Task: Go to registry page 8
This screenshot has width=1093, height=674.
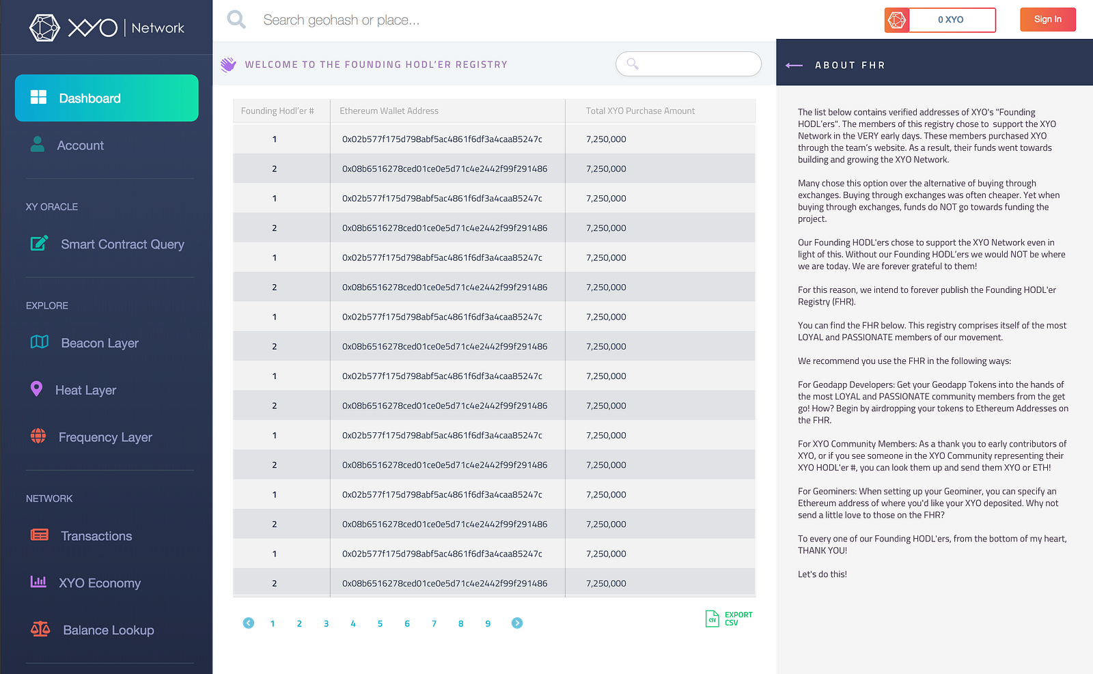Action: click(461, 623)
